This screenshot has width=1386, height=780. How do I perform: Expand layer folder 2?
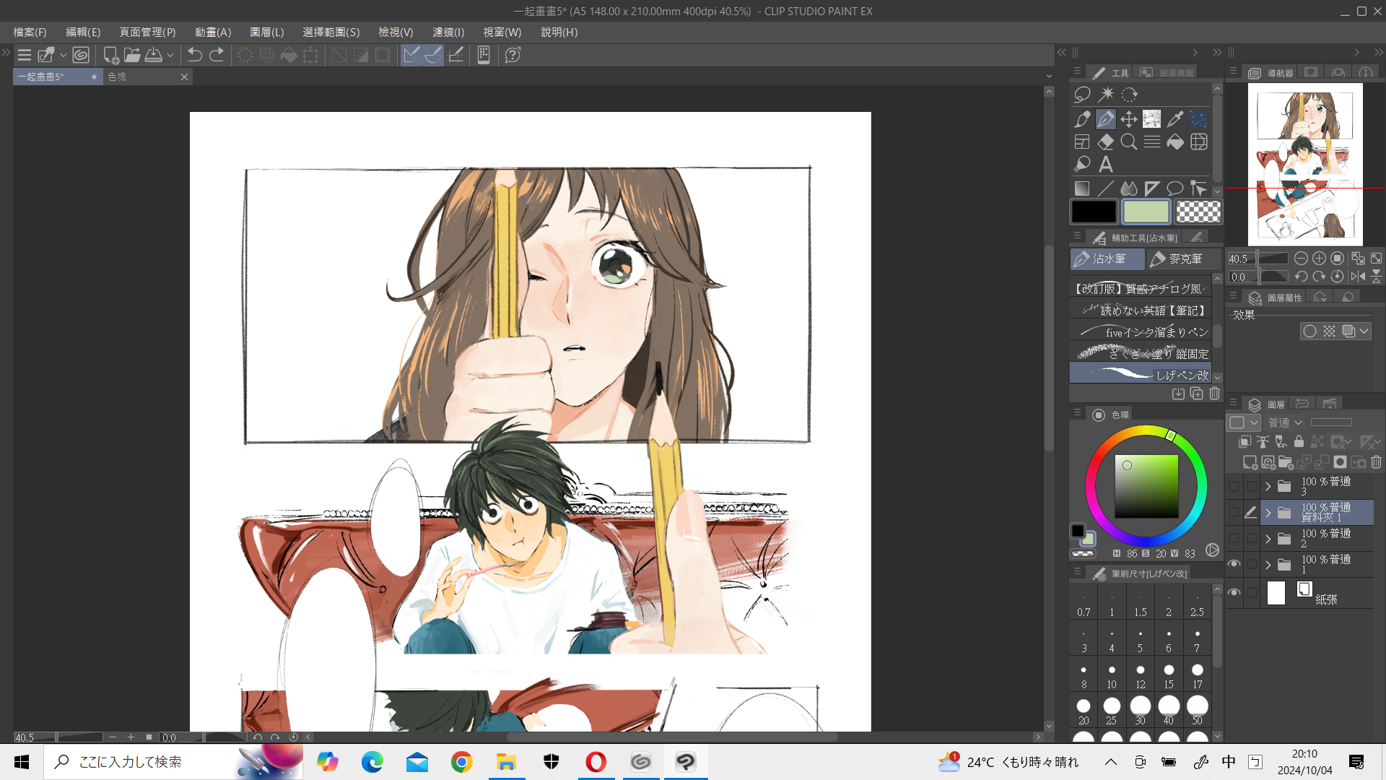pos(1268,538)
